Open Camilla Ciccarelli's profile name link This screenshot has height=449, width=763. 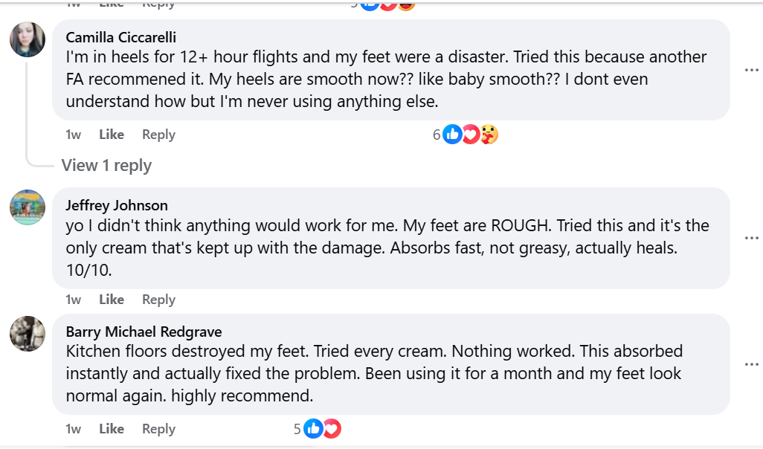tap(121, 37)
